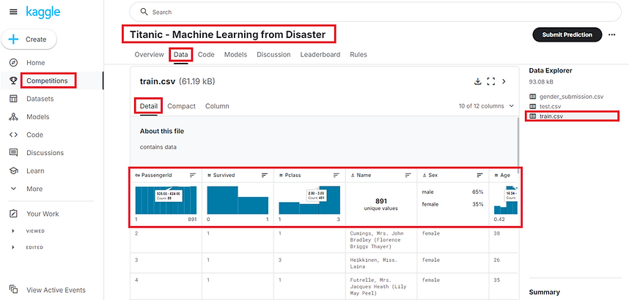Open the Discussions sidebar link
Viewport: 629px width, 300px height.
pyautogui.click(x=45, y=153)
